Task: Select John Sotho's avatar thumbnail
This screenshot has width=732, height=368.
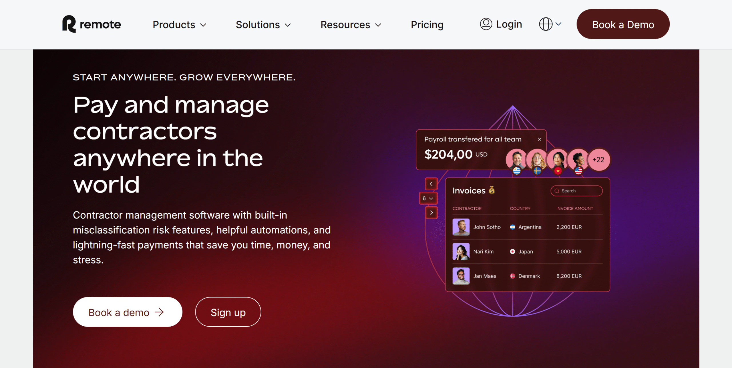Action: [x=461, y=227]
